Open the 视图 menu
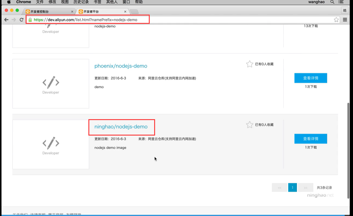353x216 pixels. click(65, 2)
